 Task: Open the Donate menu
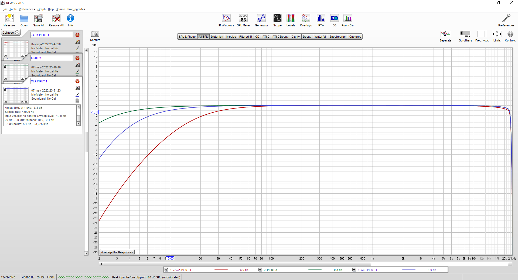tap(60, 9)
